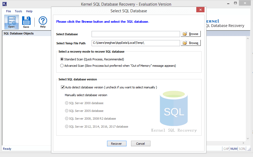
Task: Browse for the SQL database file
Action: click(x=191, y=34)
